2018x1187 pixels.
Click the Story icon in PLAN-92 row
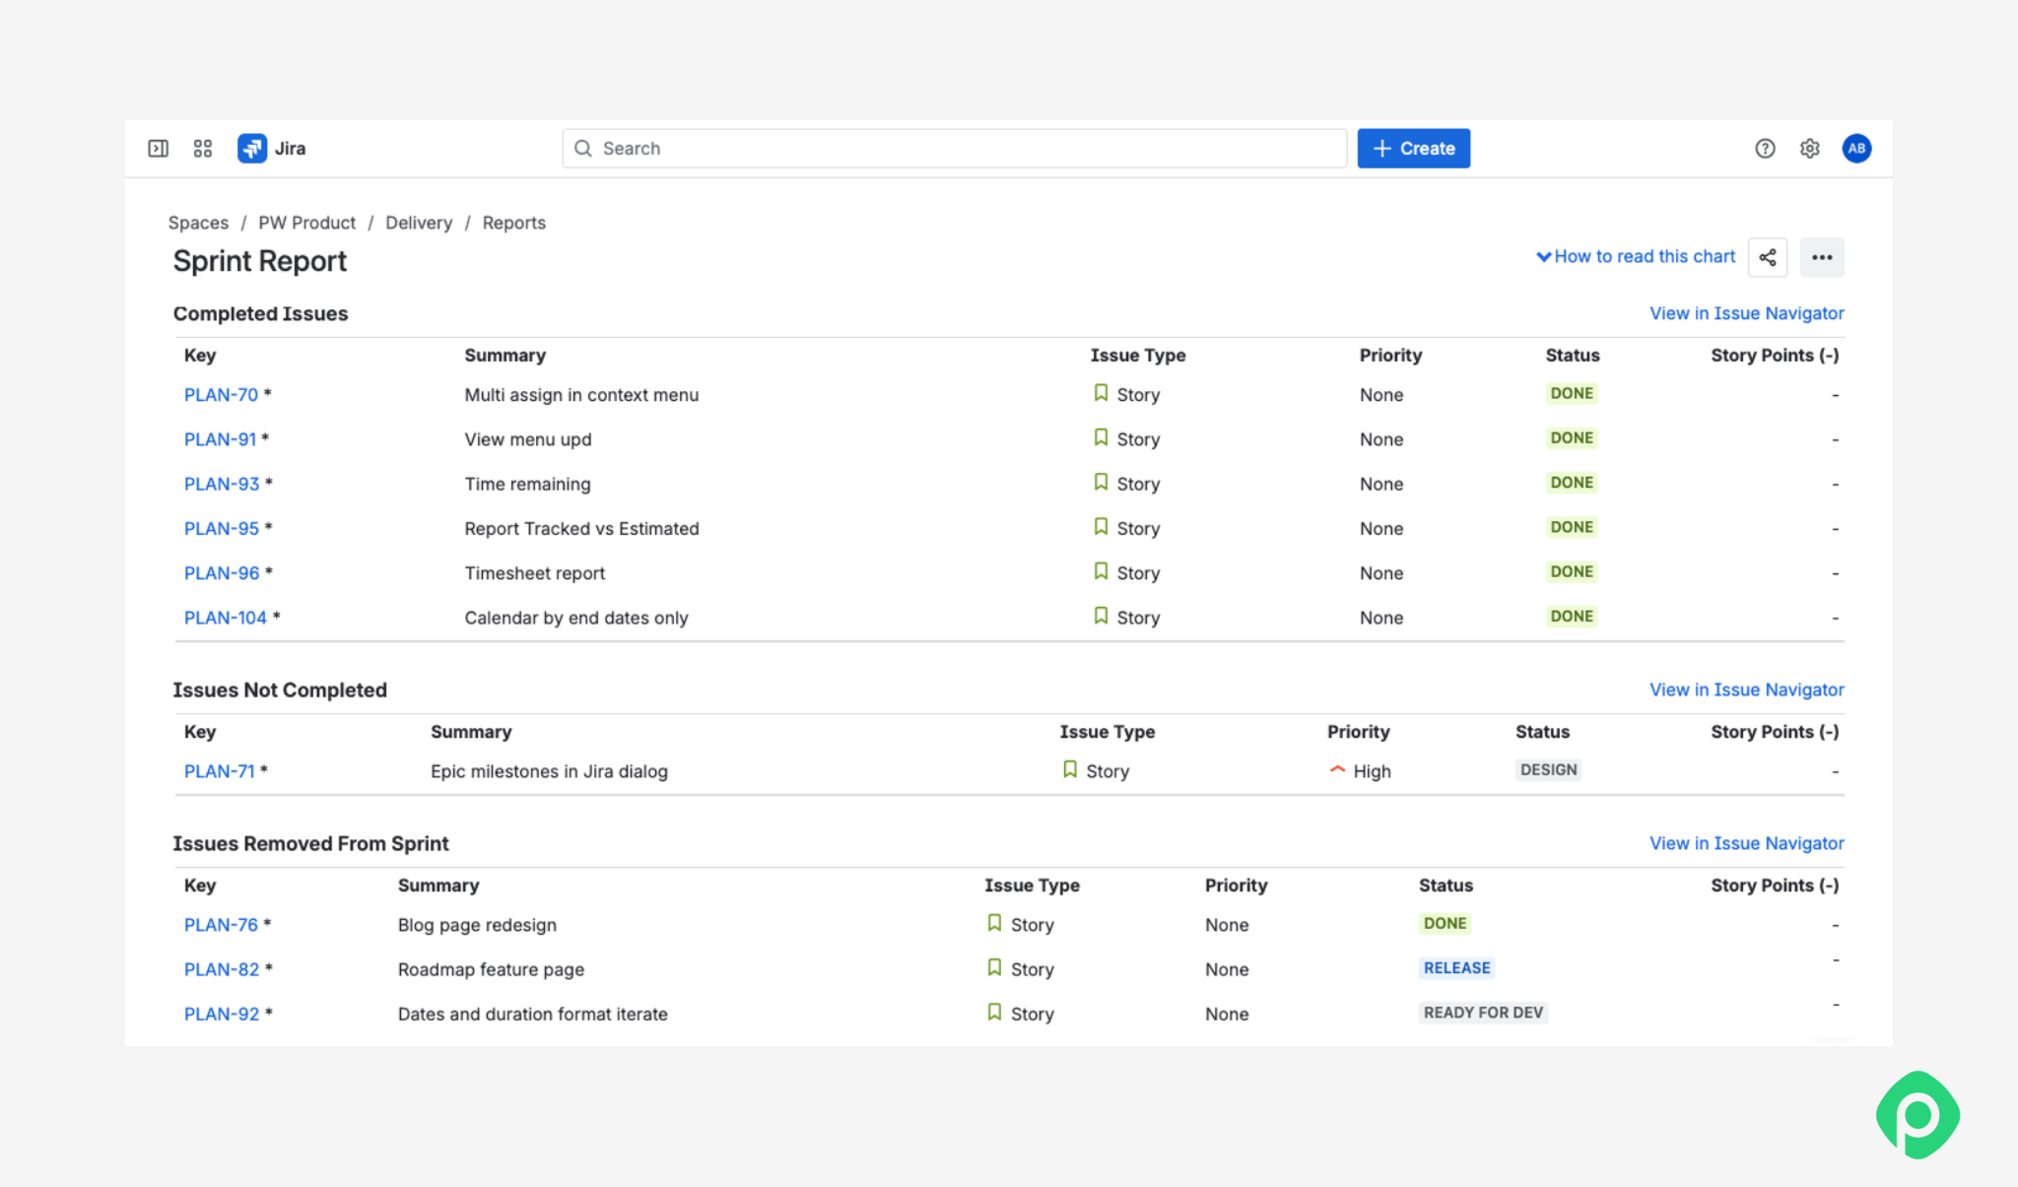pos(994,1012)
